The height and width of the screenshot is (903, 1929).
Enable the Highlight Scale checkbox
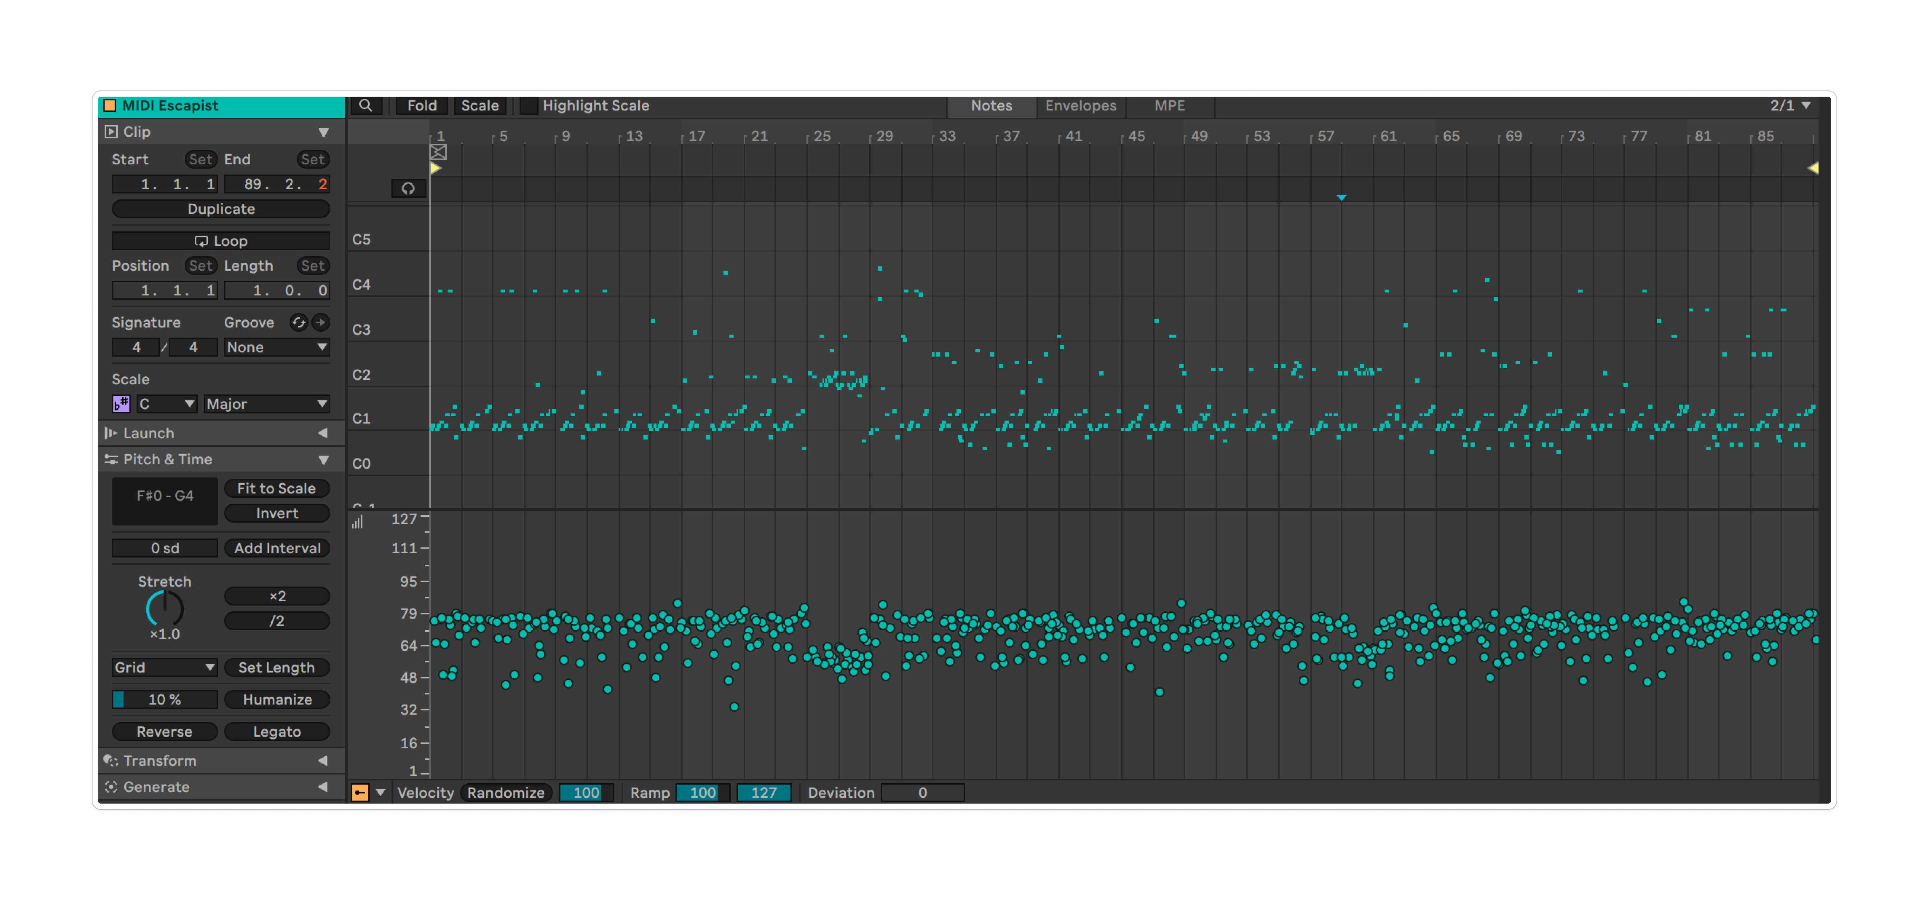[529, 106]
